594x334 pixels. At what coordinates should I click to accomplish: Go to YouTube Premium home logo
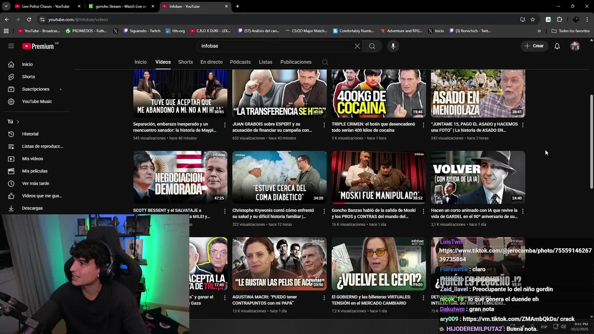38,46
